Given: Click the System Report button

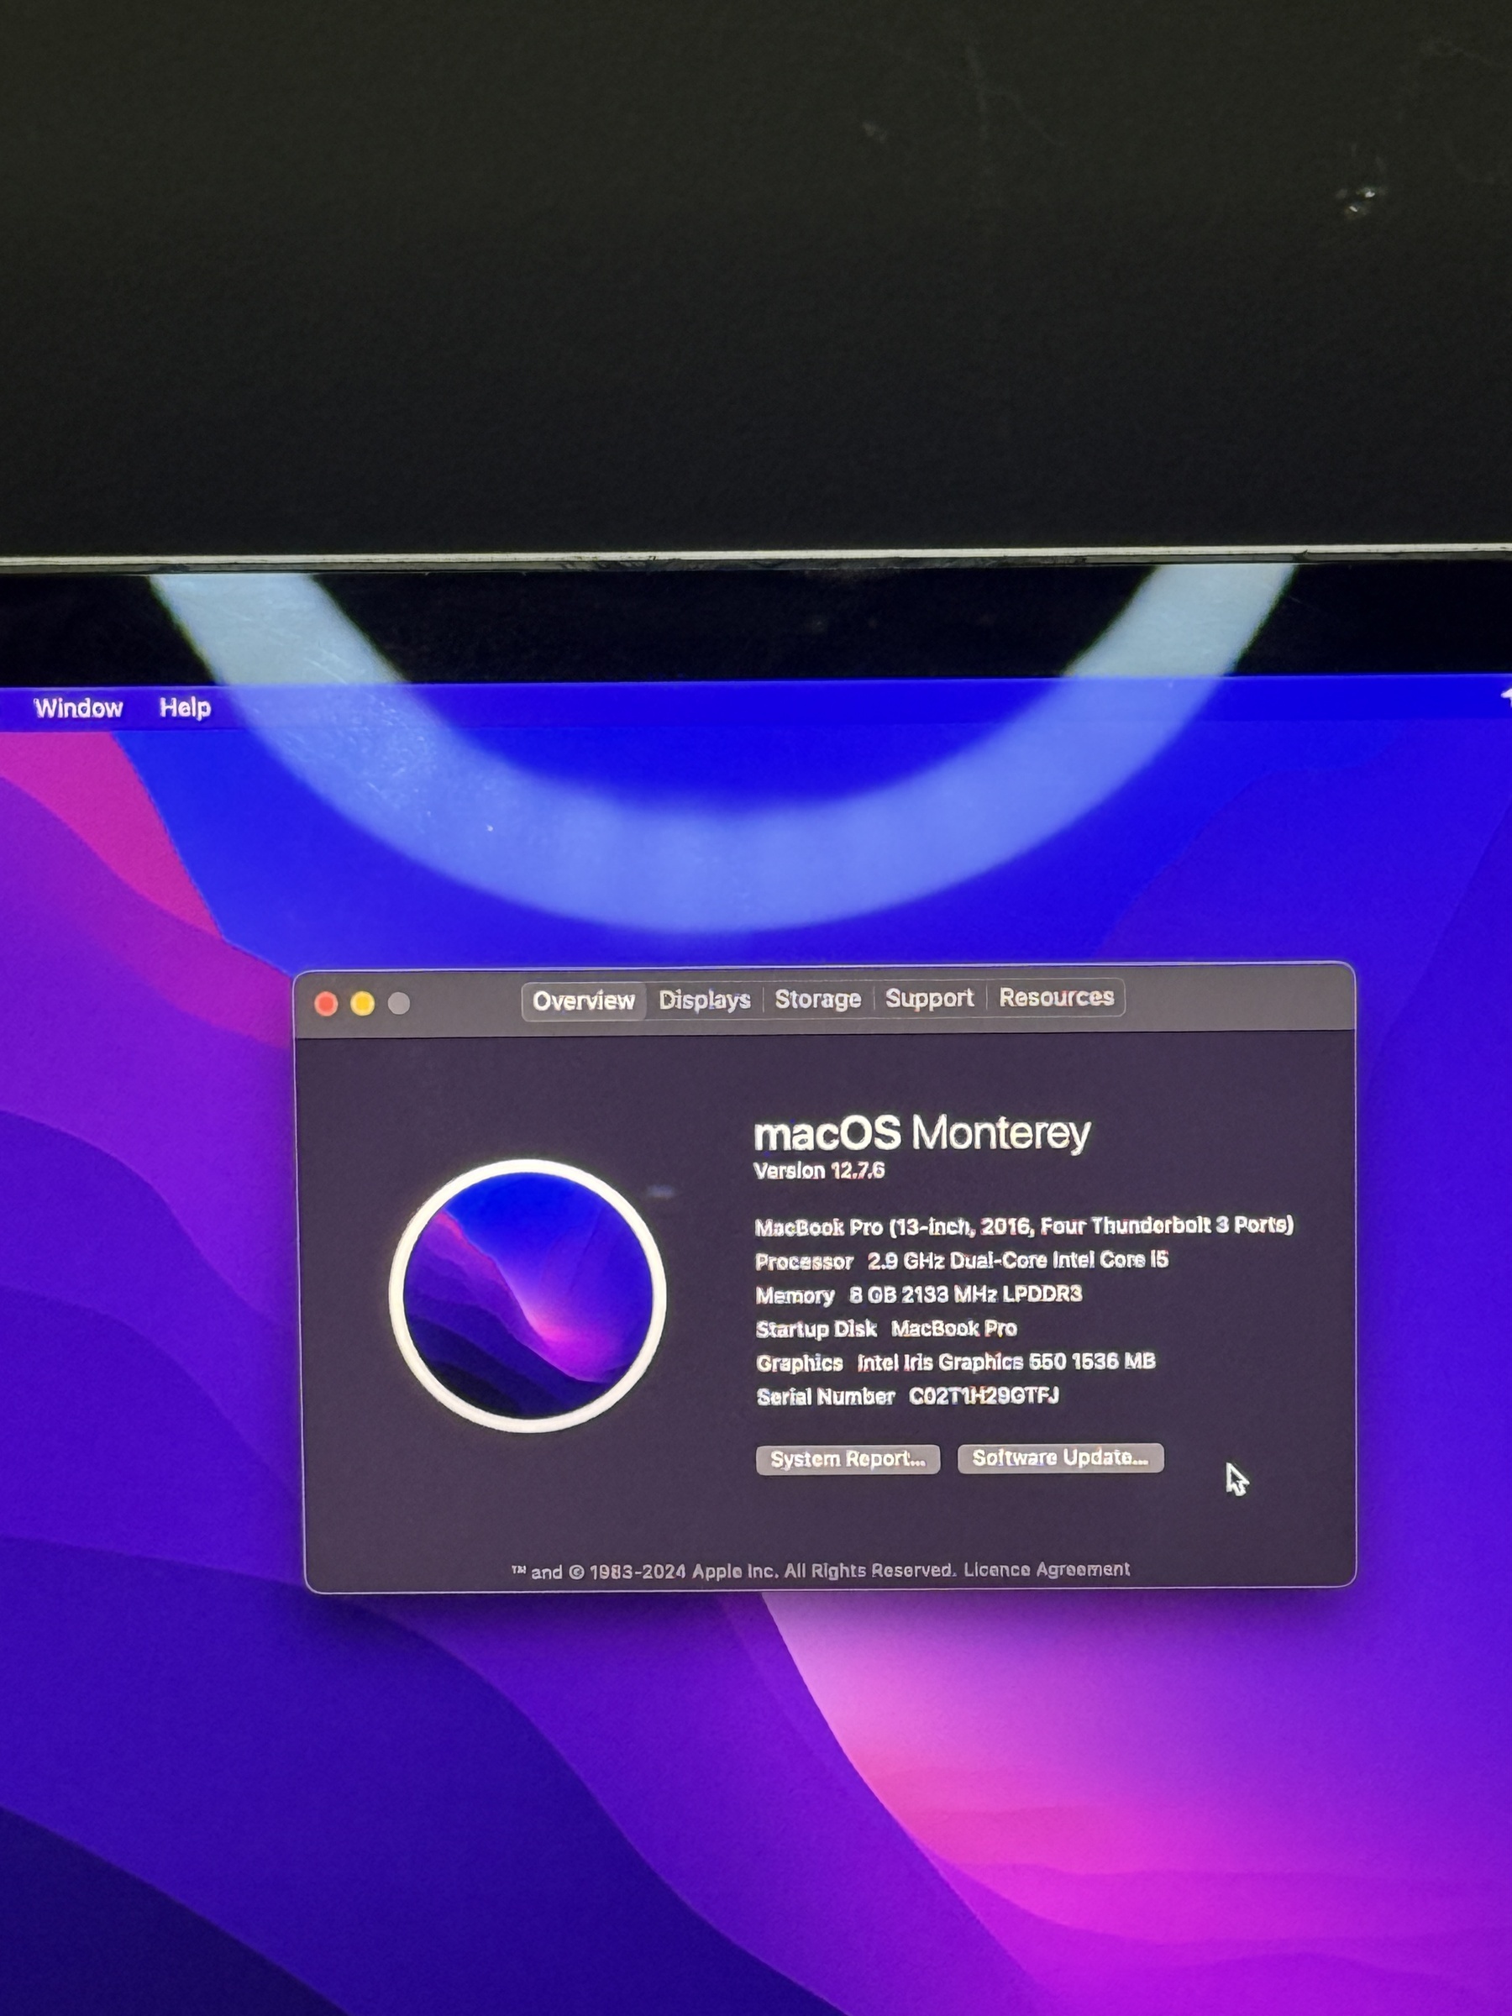Looking at the screenshot, I should coord(848,1459).
